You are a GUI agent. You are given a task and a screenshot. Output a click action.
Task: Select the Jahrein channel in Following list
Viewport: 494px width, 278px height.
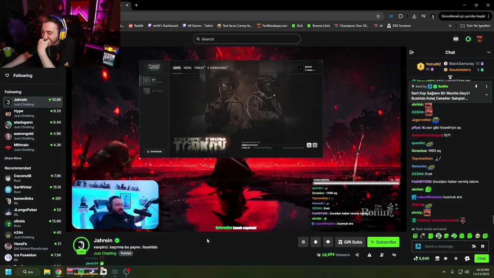click(33, 102)
